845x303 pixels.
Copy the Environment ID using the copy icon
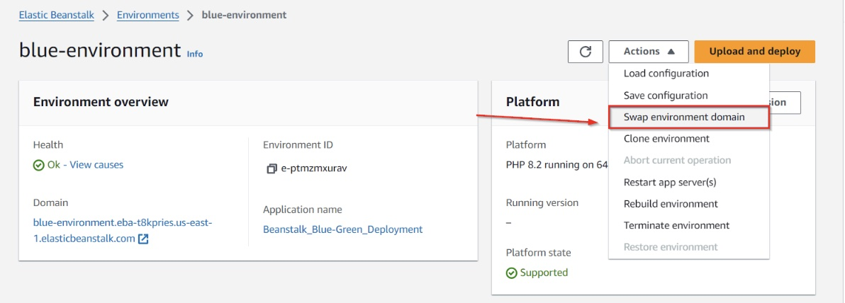tap(271, 169)
